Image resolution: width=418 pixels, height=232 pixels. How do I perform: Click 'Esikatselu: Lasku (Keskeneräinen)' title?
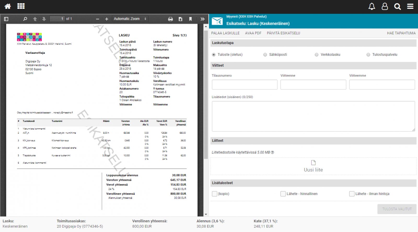coord(258,23)
